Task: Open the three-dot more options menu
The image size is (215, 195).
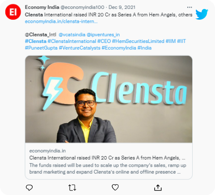Action: 190,7
